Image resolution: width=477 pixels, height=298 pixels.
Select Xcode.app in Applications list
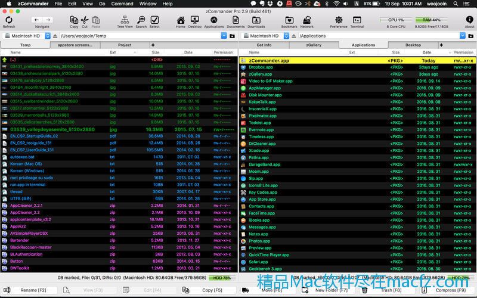coord(358,151)
